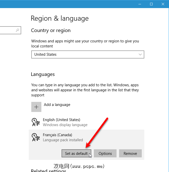This screenshot has width=169, height=172.
Task: Click the Français (Canada) language icon
Action: point(36,137)
